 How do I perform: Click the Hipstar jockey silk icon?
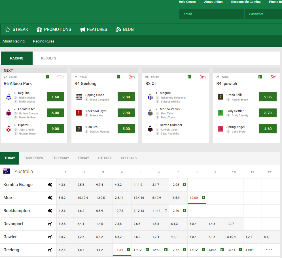9,129
